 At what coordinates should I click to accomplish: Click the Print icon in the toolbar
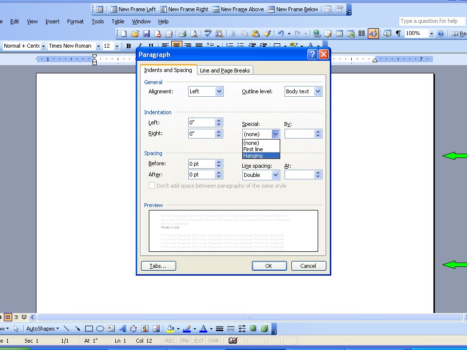(182, 34)
